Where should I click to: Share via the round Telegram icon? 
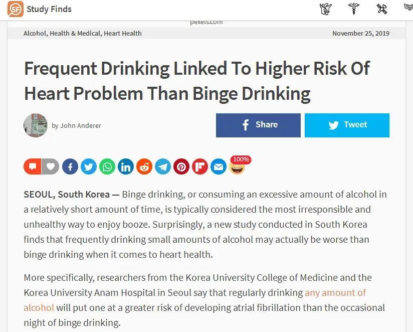pyautogui.click(x=163, y=167)
